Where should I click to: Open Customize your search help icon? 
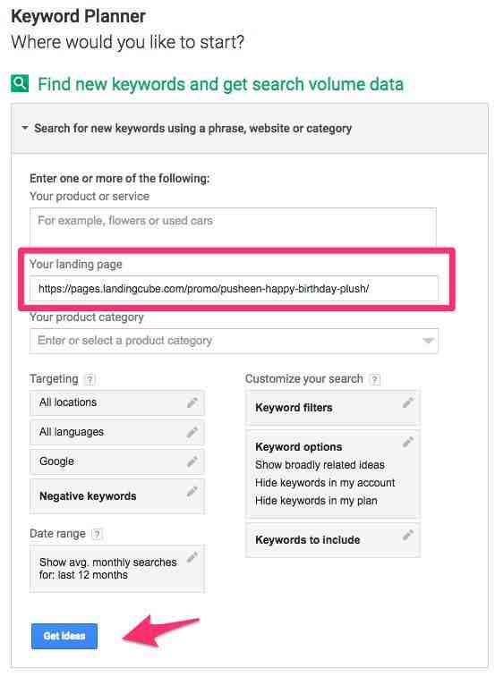pyautogui.click(x=375, y=379)
